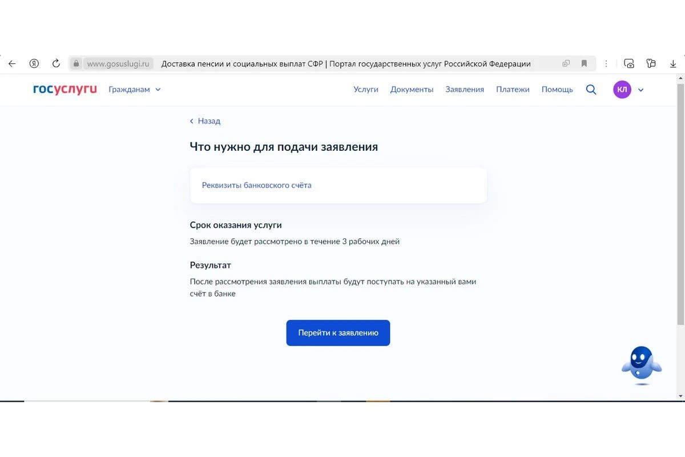685x457 pixels.
Task: Reload the page with the refresh icon
Action: [x=56, y=64]
